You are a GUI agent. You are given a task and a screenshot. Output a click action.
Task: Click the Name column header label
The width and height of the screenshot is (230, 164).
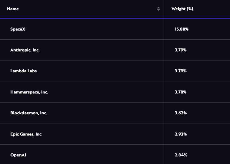point(13,9)
